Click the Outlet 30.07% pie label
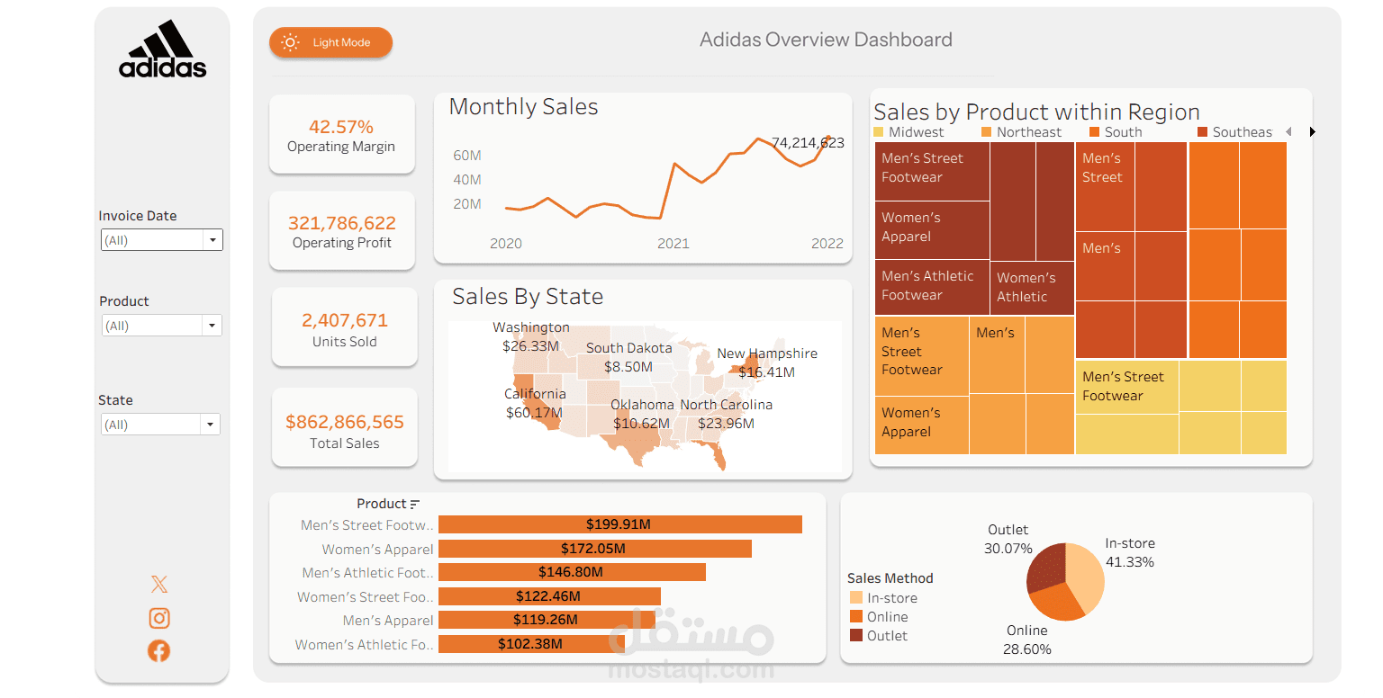 point(1008,539)
